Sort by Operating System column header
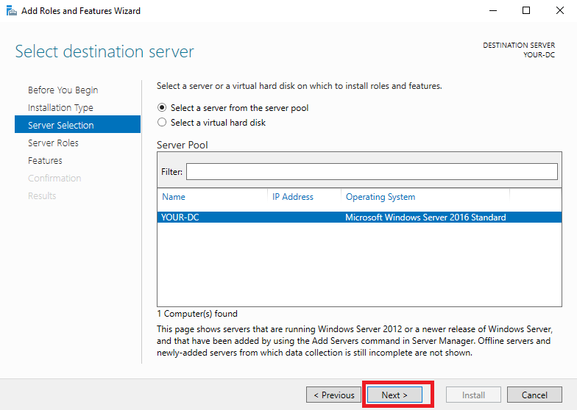 click(425, 197)
